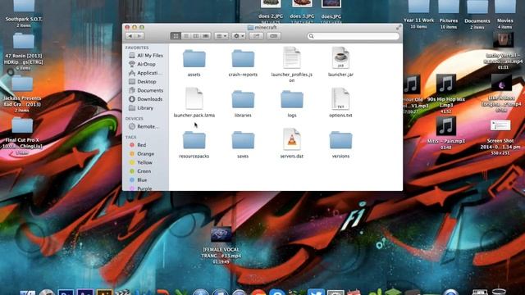
Task: Switch to column view in Finder
Action: coord(196,36)
